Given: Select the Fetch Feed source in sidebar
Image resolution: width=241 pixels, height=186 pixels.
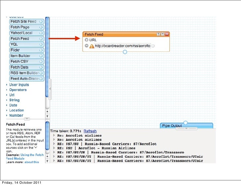Looking at the screenshot, I should pos(26,39).
